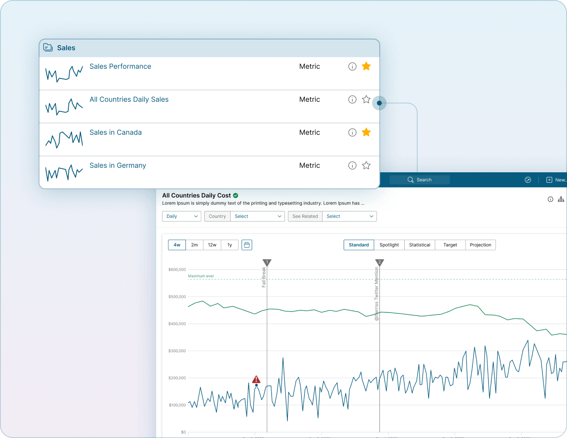Open the Sales folder icon
This screenshot has width=567, height=438.
tap(48, 47)
